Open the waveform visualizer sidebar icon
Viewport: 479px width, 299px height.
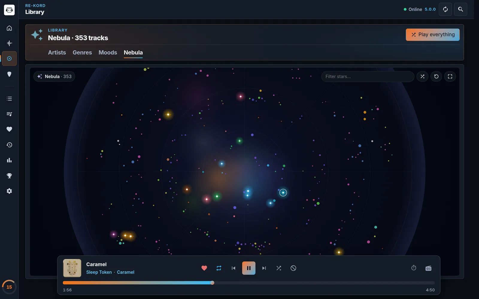pyautogui.click(x=9, y=43)
